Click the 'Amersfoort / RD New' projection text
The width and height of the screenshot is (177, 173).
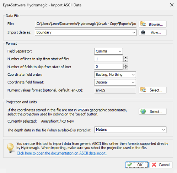point(58,121)
